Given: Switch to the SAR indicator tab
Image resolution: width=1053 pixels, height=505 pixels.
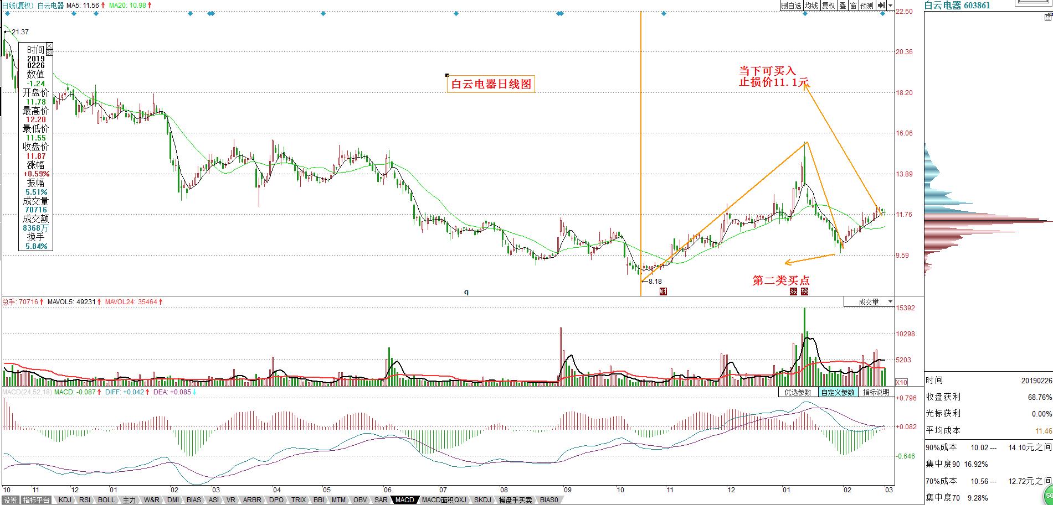Looking at the screenshot, I should click(381, 500).
